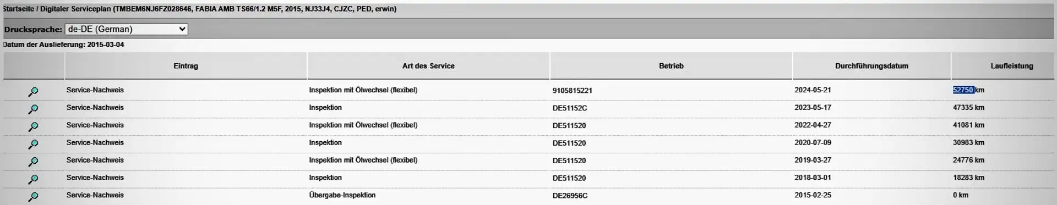
Task: Click Betrieb code DE51152C
Action: coord(570,108)
